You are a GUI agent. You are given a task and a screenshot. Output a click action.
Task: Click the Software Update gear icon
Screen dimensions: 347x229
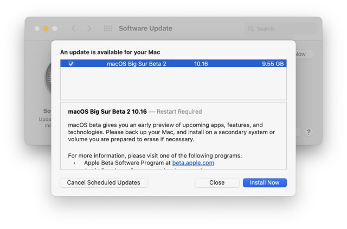tap(48, 78)
